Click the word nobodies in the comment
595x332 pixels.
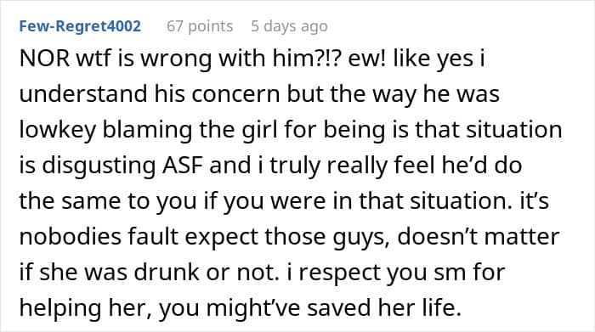point(70,237)
